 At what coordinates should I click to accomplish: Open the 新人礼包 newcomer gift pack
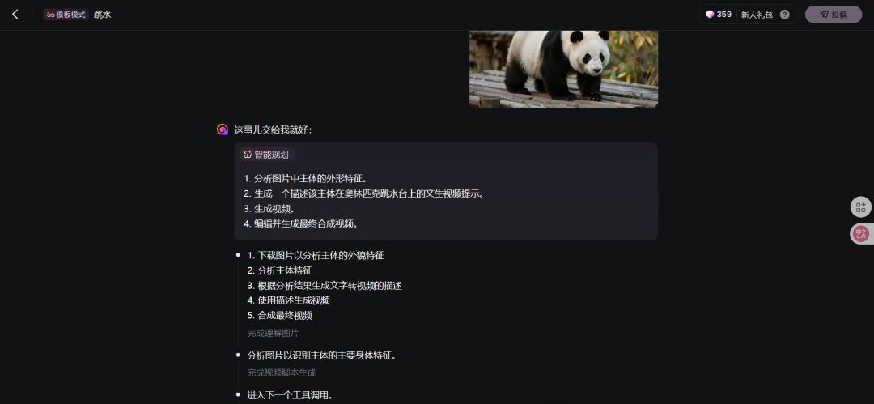click(757, 15)
